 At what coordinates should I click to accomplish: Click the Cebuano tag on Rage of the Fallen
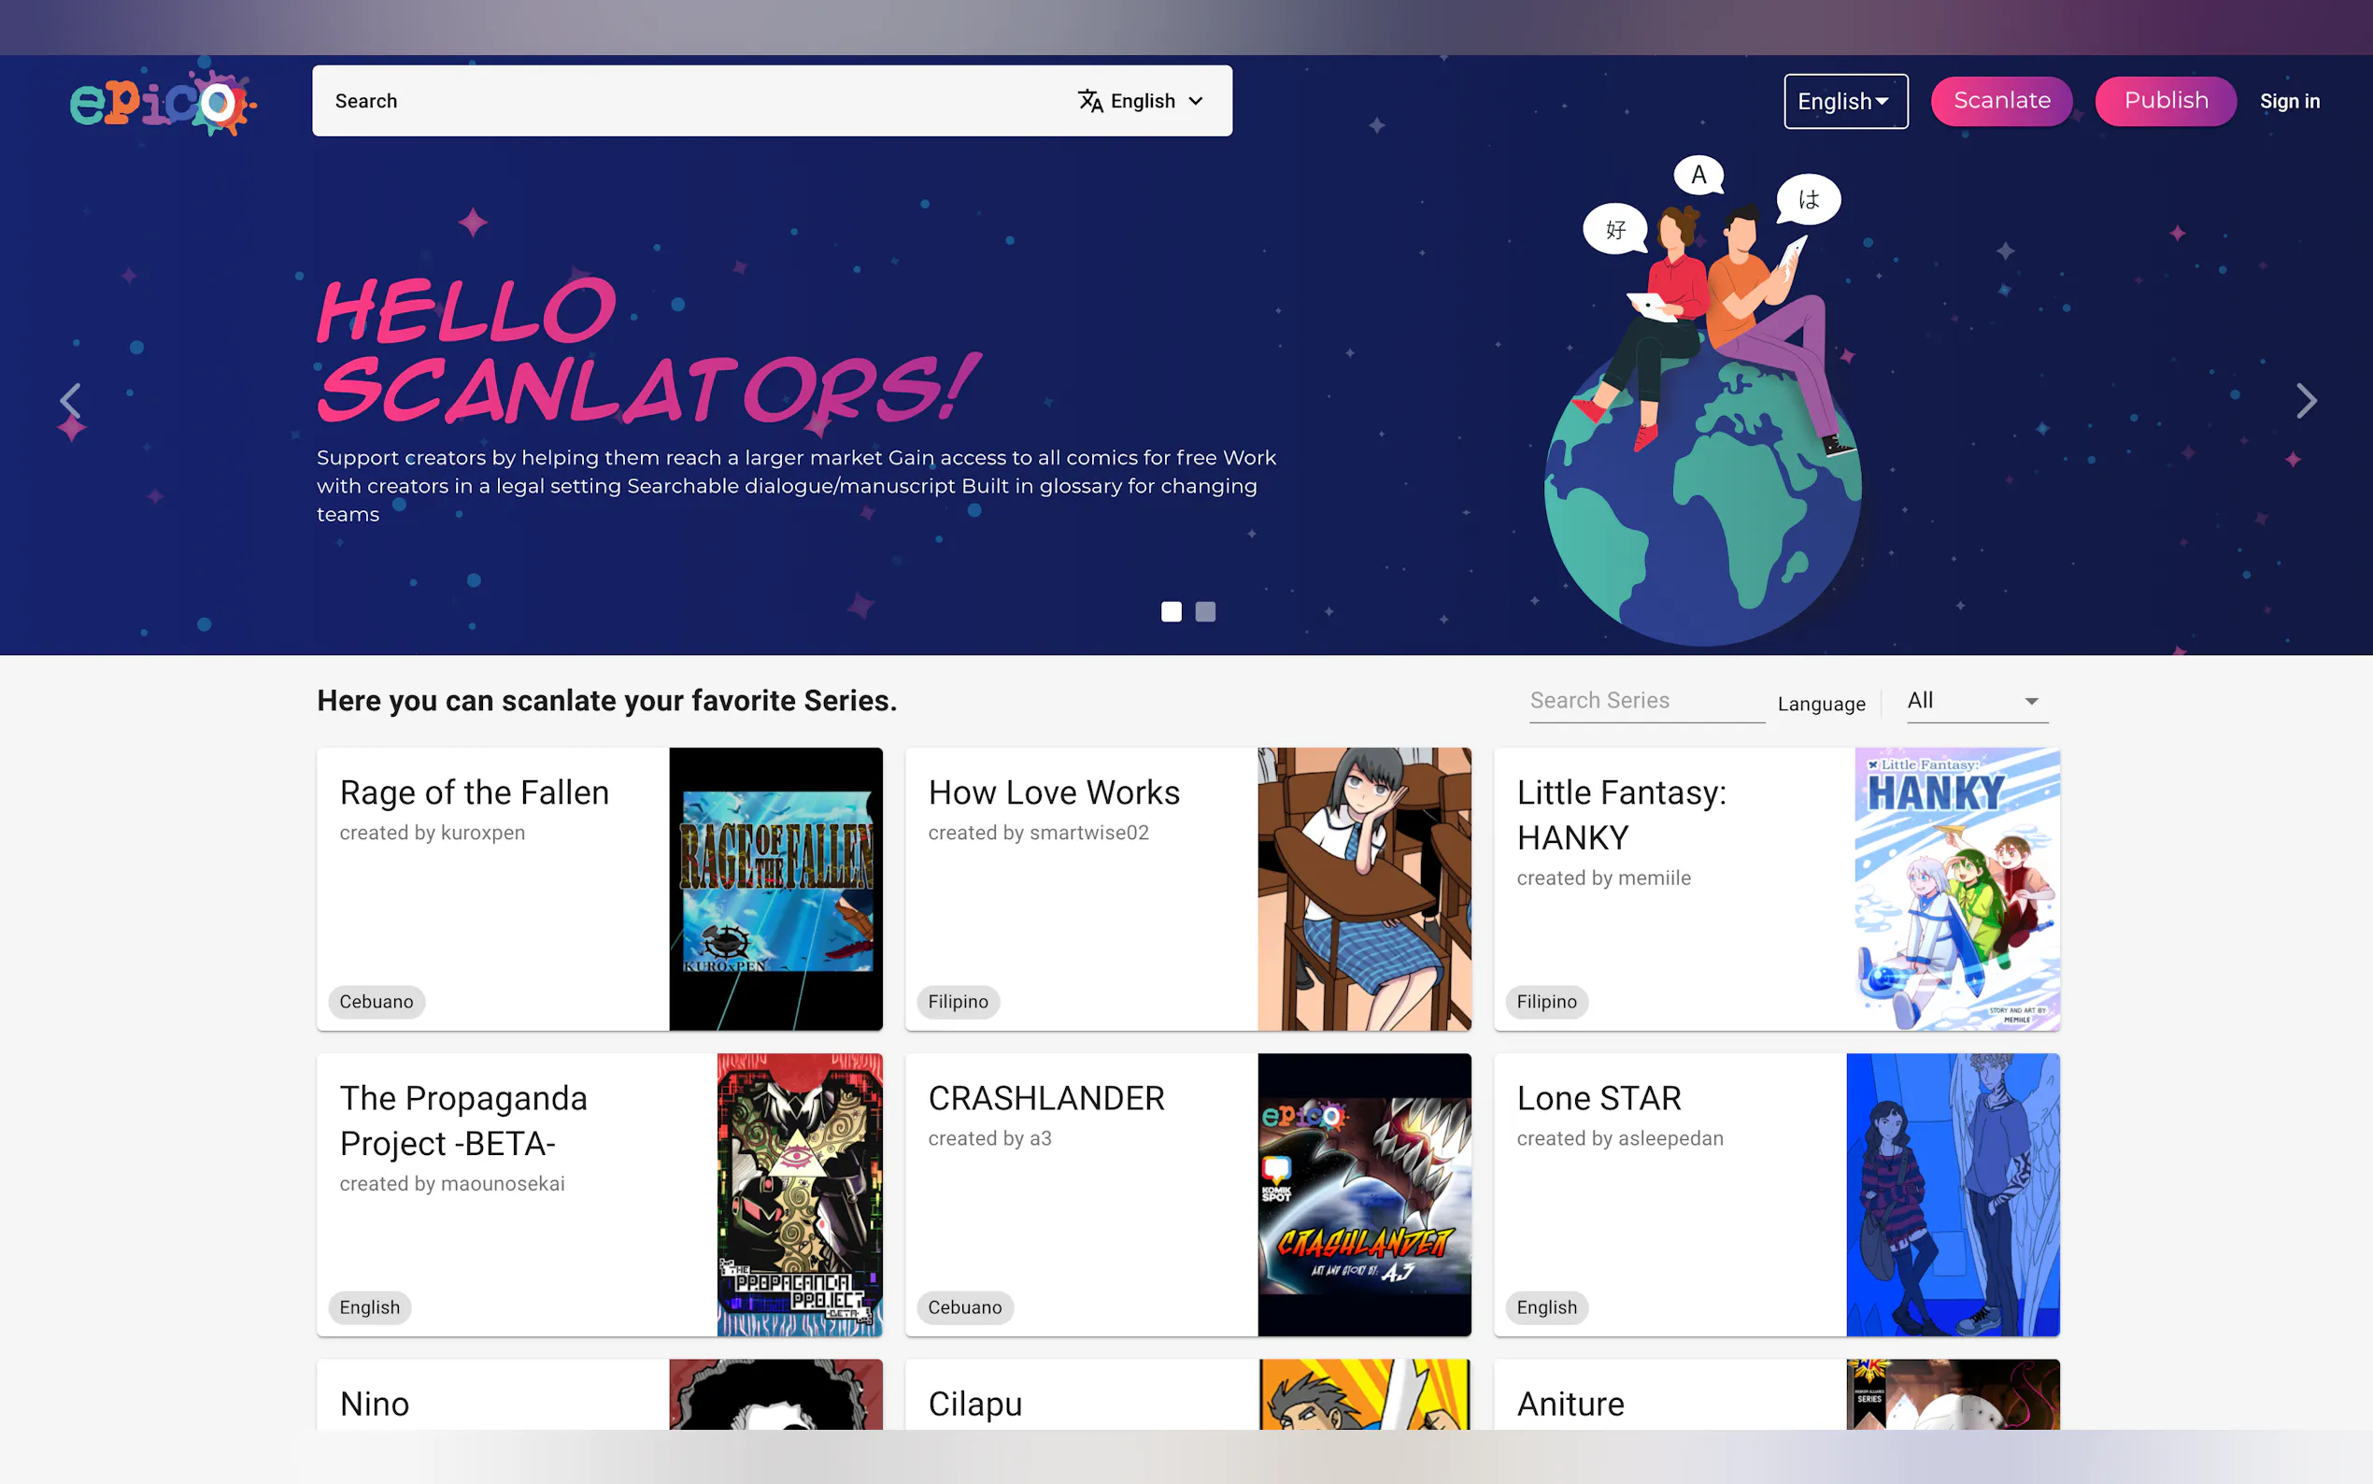coord(377,1002)
